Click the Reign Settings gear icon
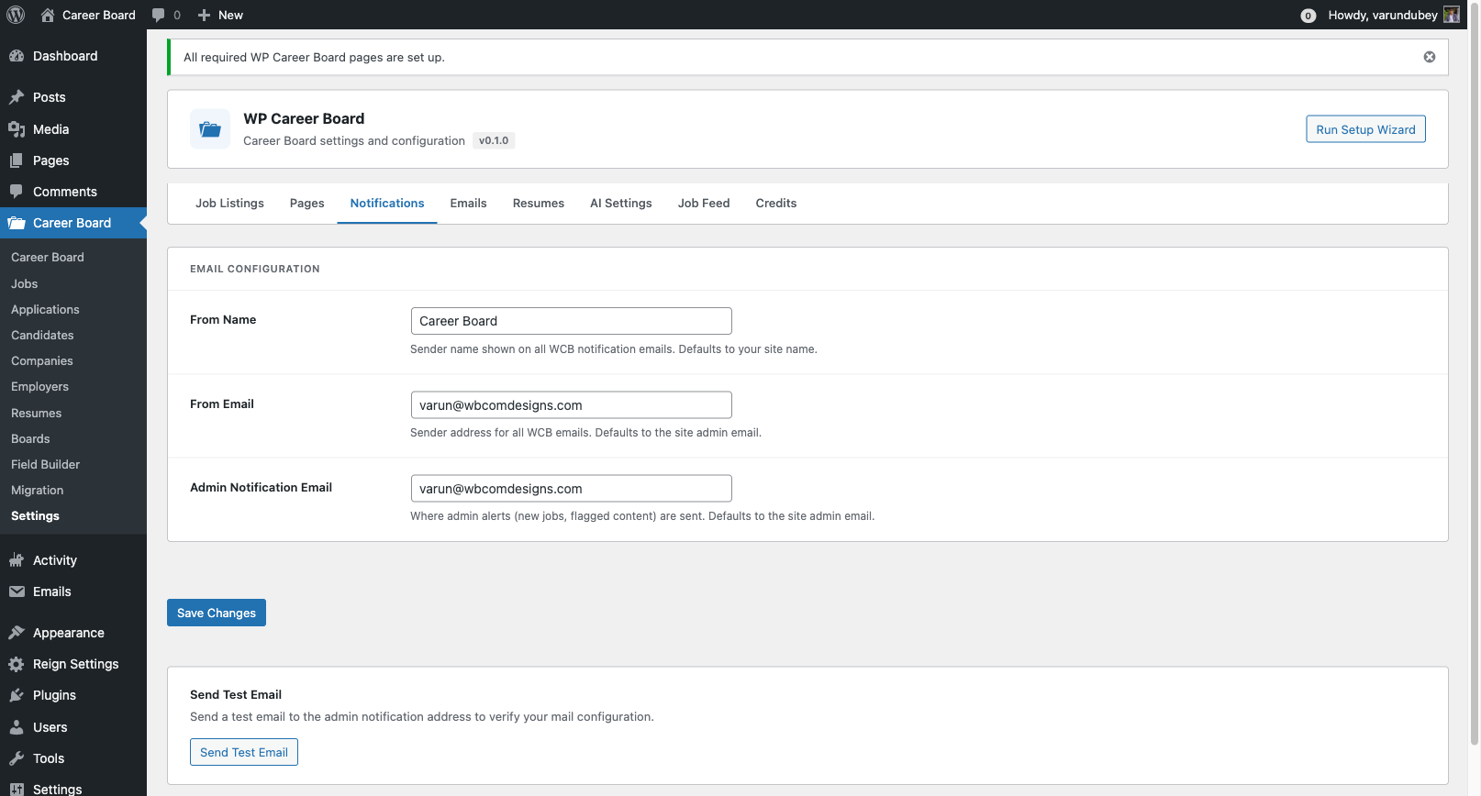 17,664
